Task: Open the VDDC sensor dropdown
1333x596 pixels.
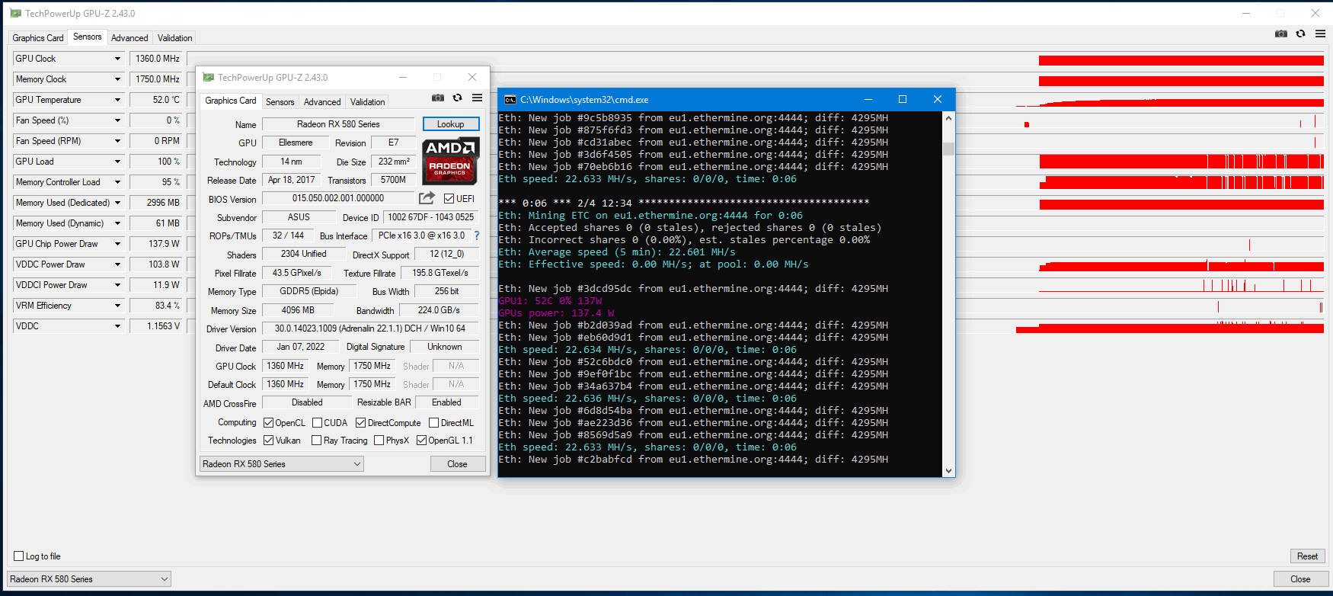Action: pyautogui.click(x=117, y=326)
